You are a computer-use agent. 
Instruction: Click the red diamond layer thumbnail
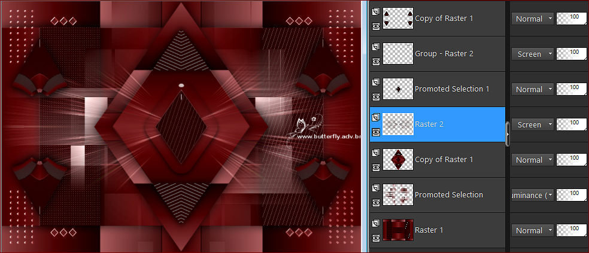pyautogui.click(x=398, y=160)
